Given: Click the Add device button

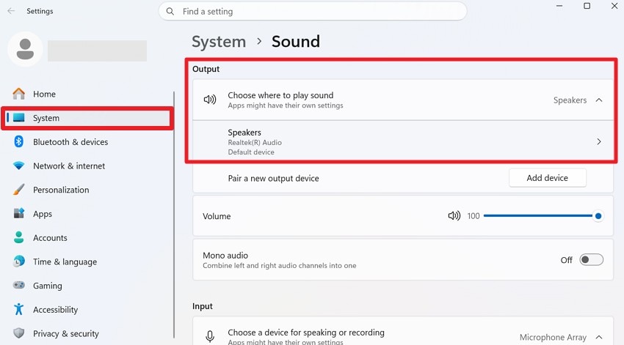Looking at the screenshot, I should pos(547,178).
